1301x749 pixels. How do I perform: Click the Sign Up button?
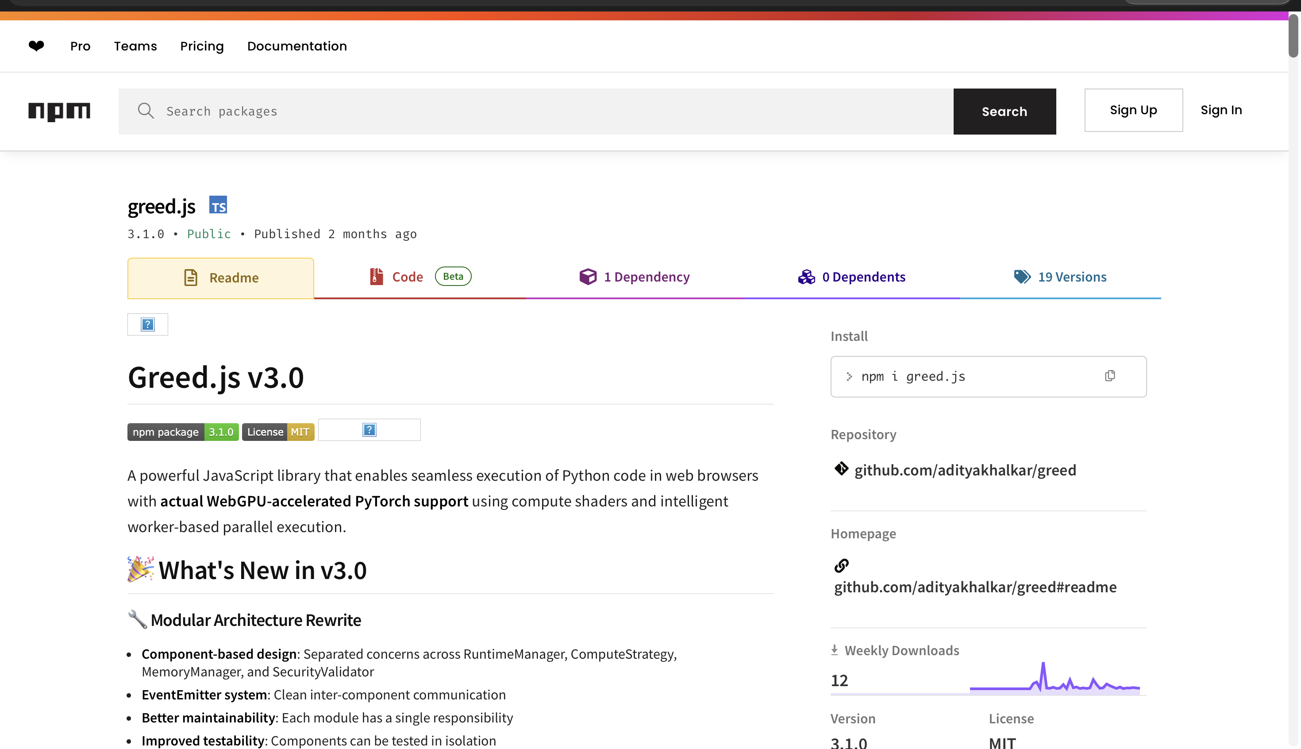[x=1133, y=110]
